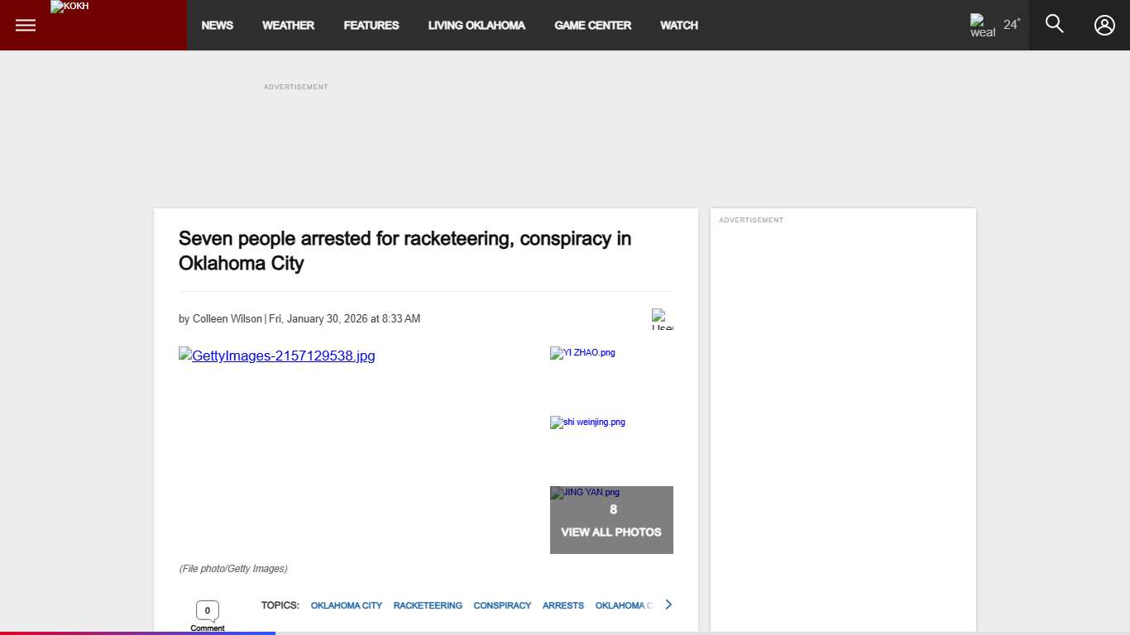Open the Watch menu item
Image resolution: width=1130 pixels, height=635 pixels.
[x=678, y=26]
